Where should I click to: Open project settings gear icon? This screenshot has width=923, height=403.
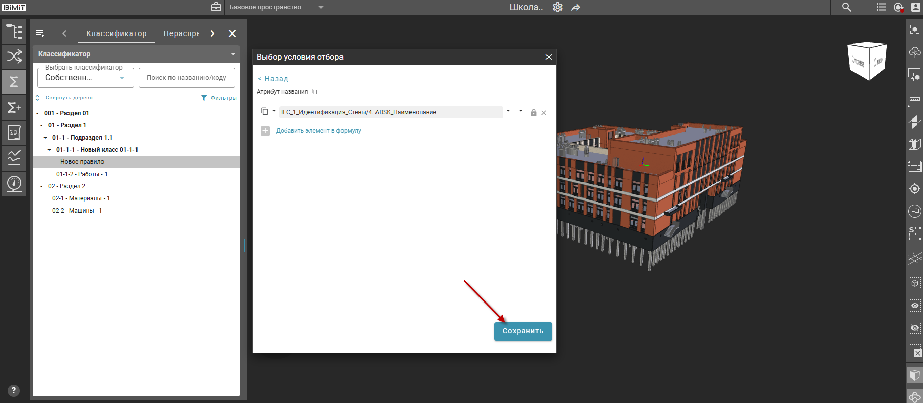558,7
